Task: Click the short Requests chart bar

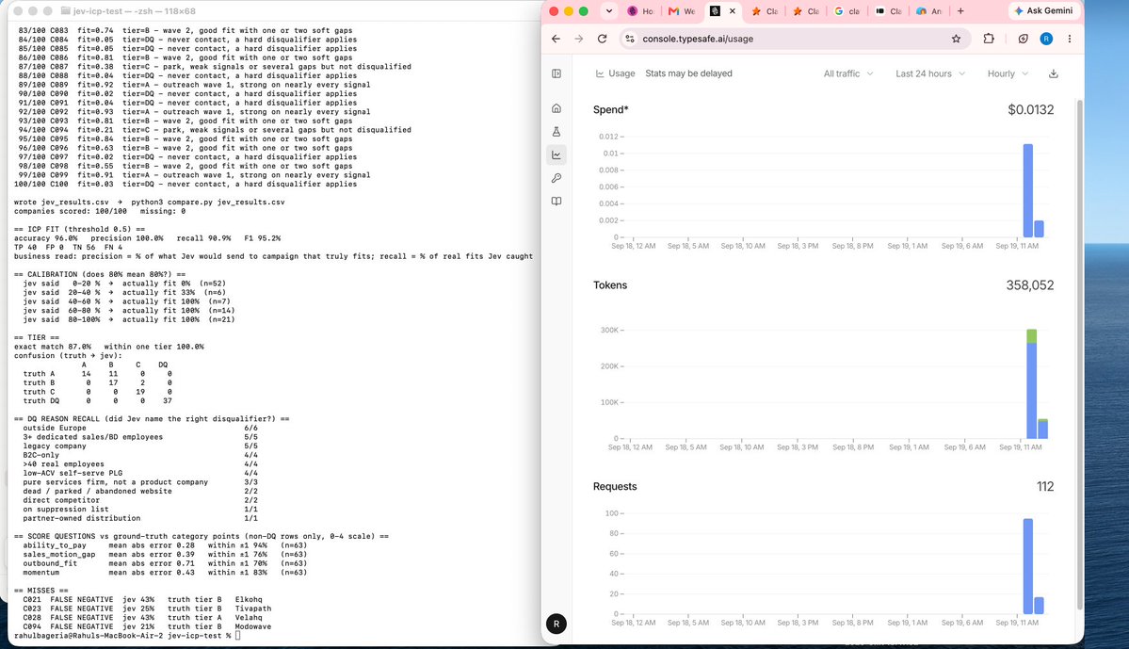Action: (1039, 605)
